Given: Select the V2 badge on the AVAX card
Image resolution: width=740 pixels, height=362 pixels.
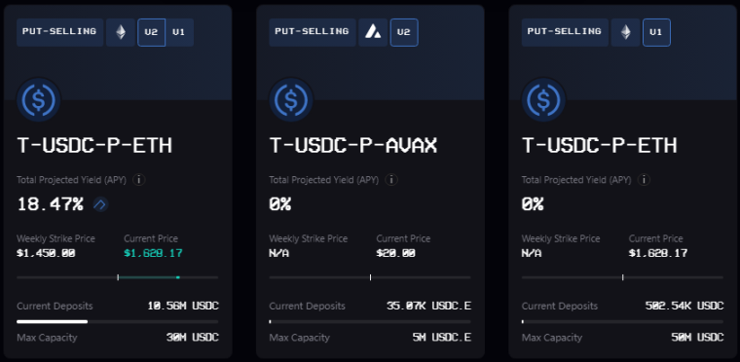Looking at the screenshot, I should 404,32.
